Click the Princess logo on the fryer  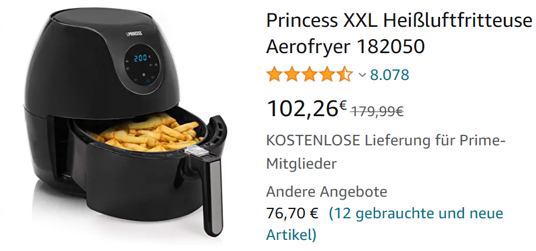tap(134, 34)
